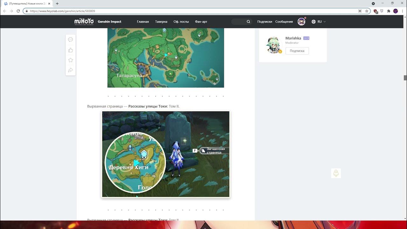This screenshot has width=407, height=229.
Task: Click the browser forward arrow
Action: tap(11, 11)
